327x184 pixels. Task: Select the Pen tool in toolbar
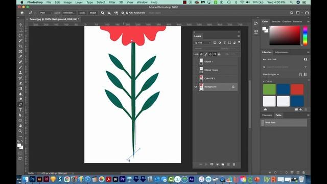pyautogui.click(x=20, y=104)
